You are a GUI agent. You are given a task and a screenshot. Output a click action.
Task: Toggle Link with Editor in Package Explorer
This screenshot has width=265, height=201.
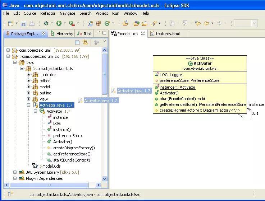pyautogui.click(x=85, y=42)
